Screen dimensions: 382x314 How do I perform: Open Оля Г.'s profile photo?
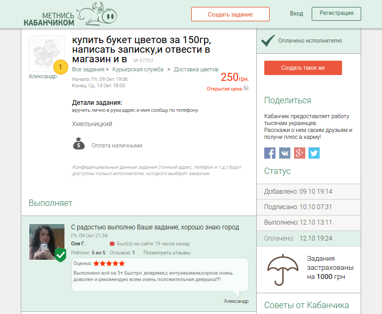(x=47, y=242)
